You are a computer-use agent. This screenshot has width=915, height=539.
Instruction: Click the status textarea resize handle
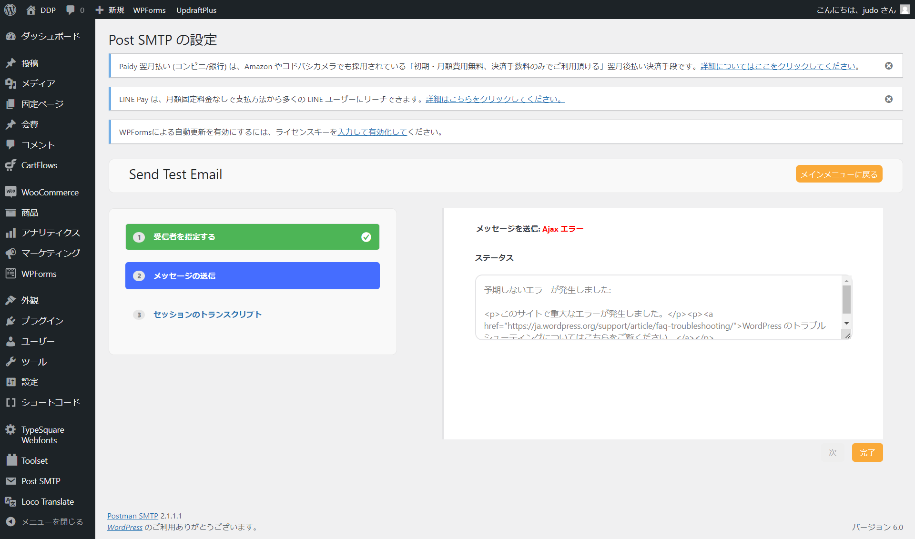click(847, 336)
